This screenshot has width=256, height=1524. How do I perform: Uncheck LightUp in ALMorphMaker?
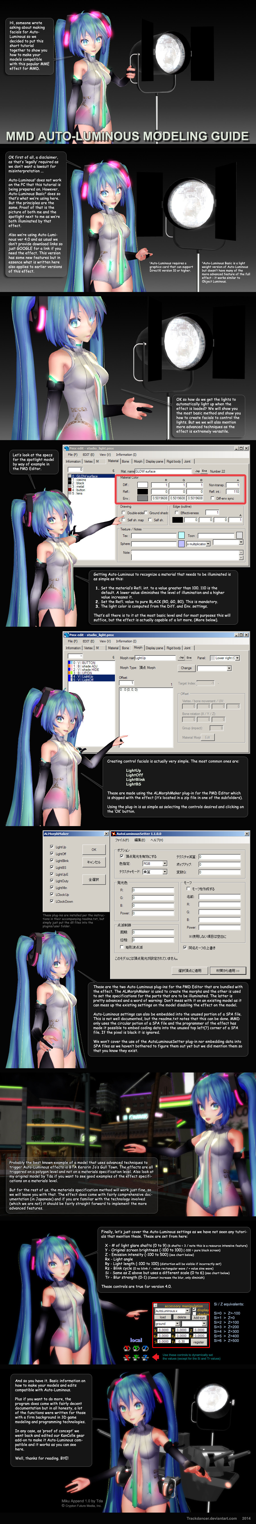[x=51, y=847]
